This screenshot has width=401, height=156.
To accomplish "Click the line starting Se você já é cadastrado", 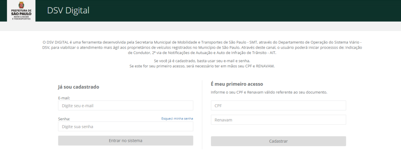I will pyautogui.click(x=202, y=61).
